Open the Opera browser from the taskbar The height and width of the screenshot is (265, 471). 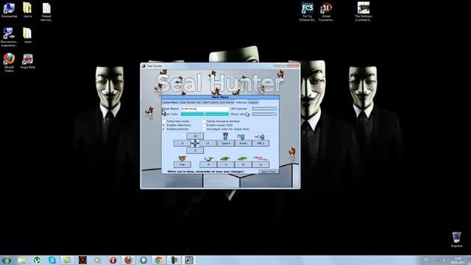tap(113, 260)
